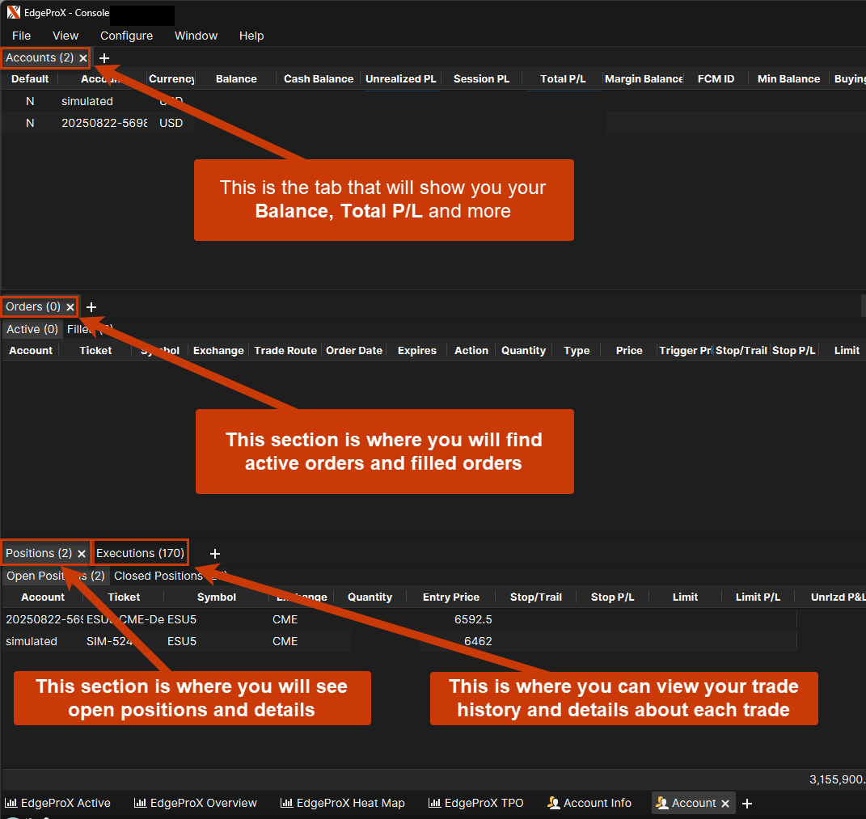The height and width of the screenshot is (819, 866).
Task: Sort accounts by Unrealized PL column
Action: point(400,79)
